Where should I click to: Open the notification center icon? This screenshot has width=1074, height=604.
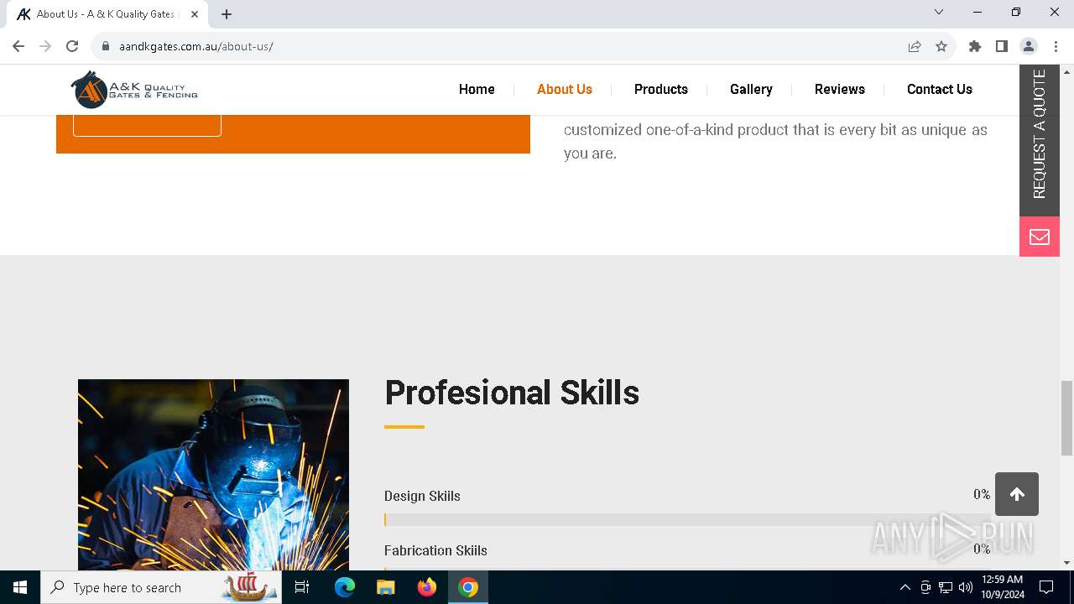[x=1046, y=587]
